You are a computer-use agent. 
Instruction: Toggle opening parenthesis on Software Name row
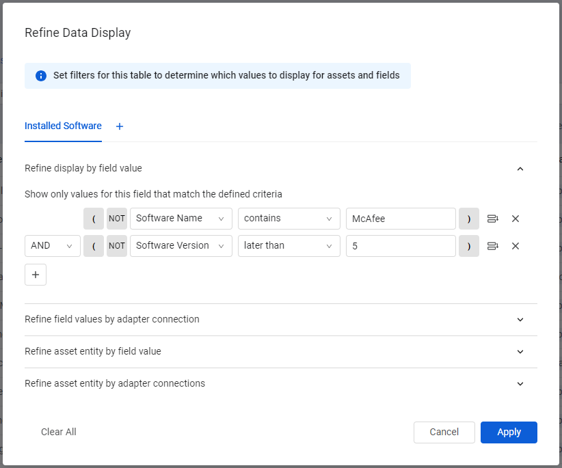[94, 219]
